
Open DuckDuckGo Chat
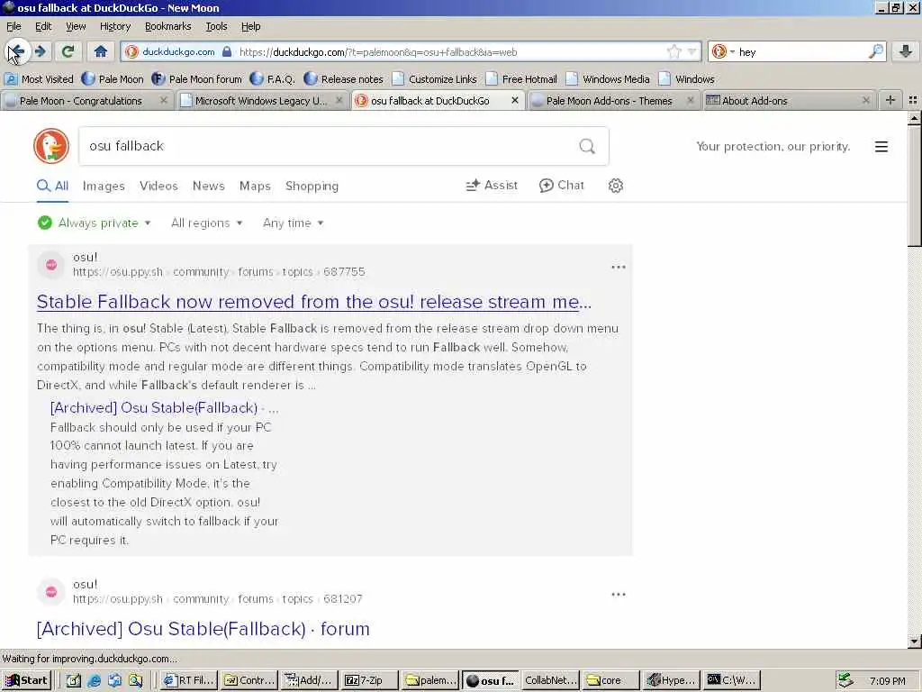point(562,186)
